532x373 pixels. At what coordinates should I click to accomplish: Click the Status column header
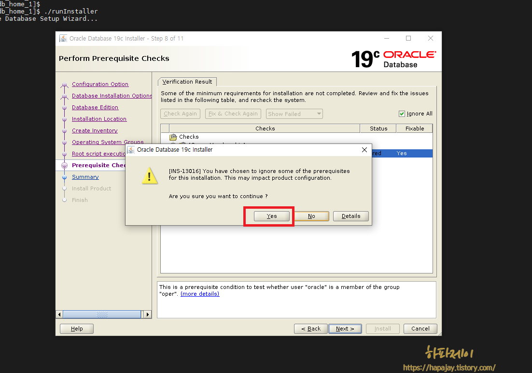click(x=378, y=129)
